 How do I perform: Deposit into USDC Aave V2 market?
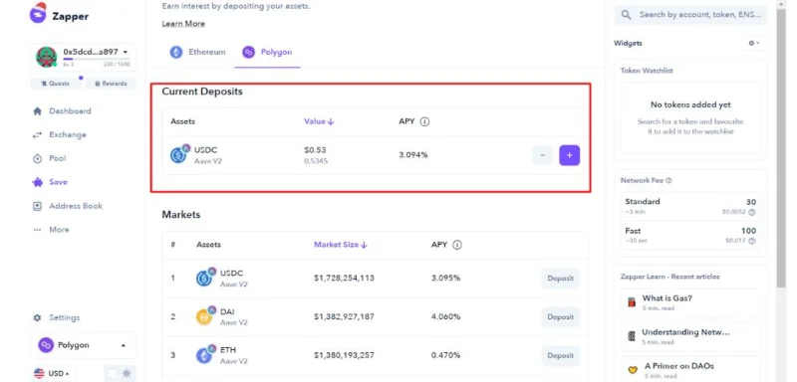[x=560, y=279]
